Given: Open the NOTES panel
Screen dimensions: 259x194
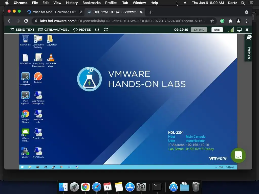Looking at the screenshot, I should pyautogui.click(x=82, y=30).
